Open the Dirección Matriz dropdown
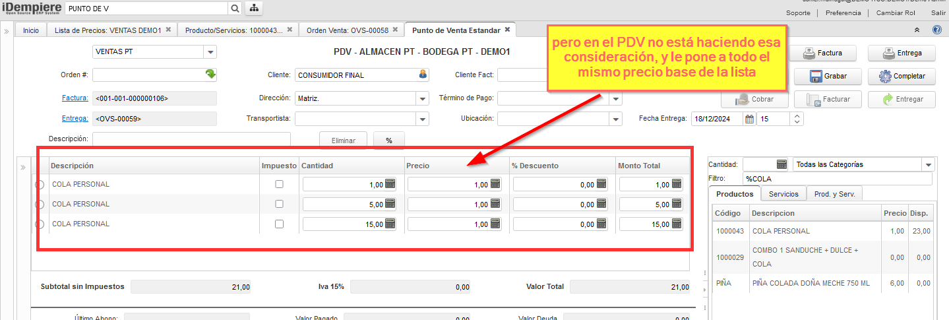The image size is (949, 320). pos(423,99)
